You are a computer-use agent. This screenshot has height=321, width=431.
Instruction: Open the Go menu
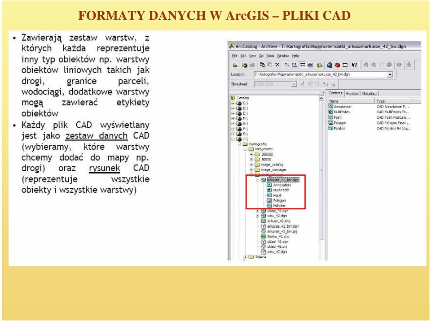pyautogui.click(x=261, y=56)
